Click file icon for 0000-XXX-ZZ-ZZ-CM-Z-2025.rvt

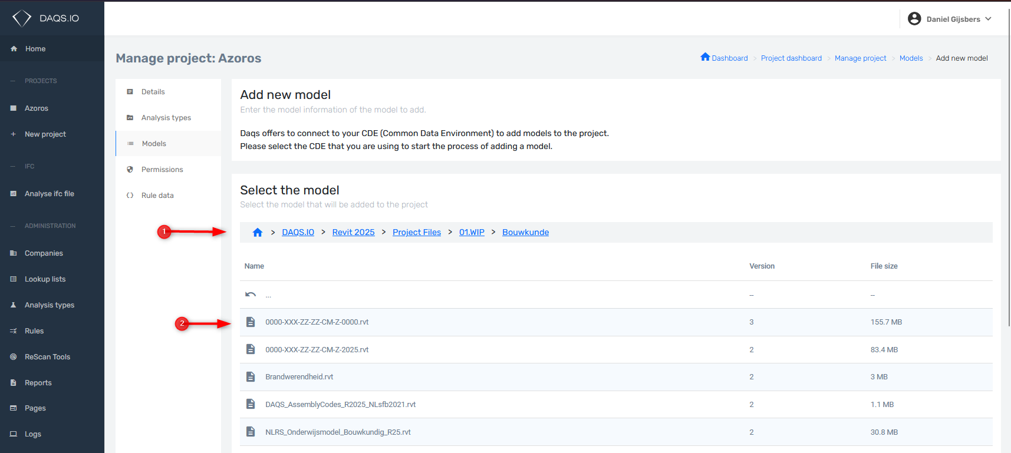pyautogui.click(x=251, y=349)
